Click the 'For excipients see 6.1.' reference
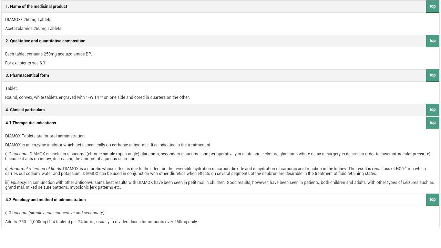 click(x=25, y=63)
